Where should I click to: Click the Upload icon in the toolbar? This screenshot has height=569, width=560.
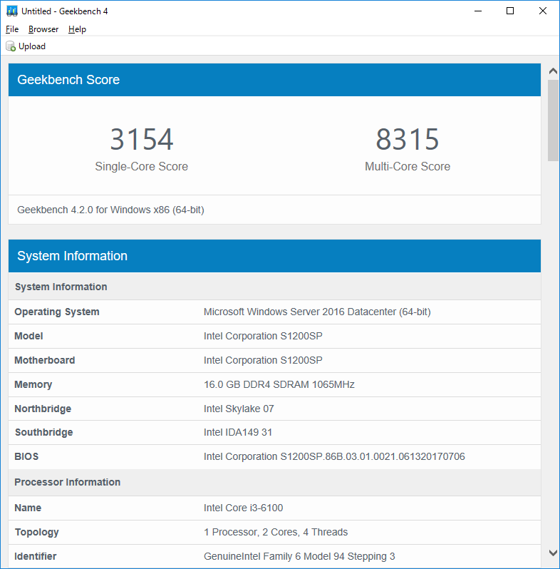[11, 46]
